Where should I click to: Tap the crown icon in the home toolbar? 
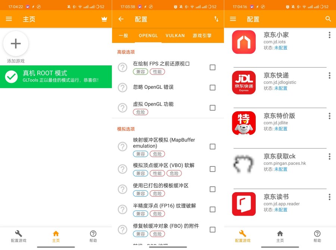pyautogui.click(x=104, y=19)
